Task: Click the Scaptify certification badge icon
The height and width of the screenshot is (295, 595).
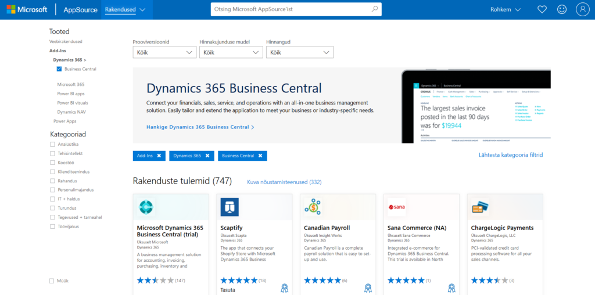Action: pos(285,288)
